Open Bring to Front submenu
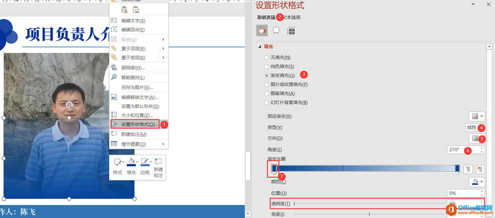Image resolution: width=495 pixels, height=218 pixels. point(139,49)
